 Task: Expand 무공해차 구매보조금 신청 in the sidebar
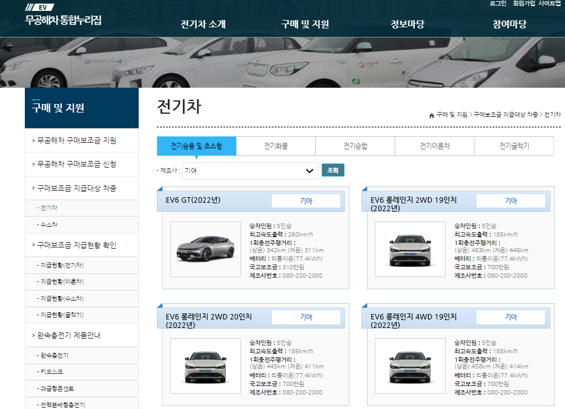pyautogui.click(x=82, y=164)
